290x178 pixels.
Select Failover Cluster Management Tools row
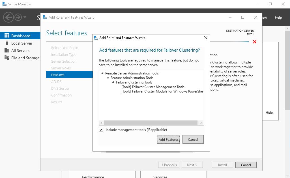[x=153, y=87]
